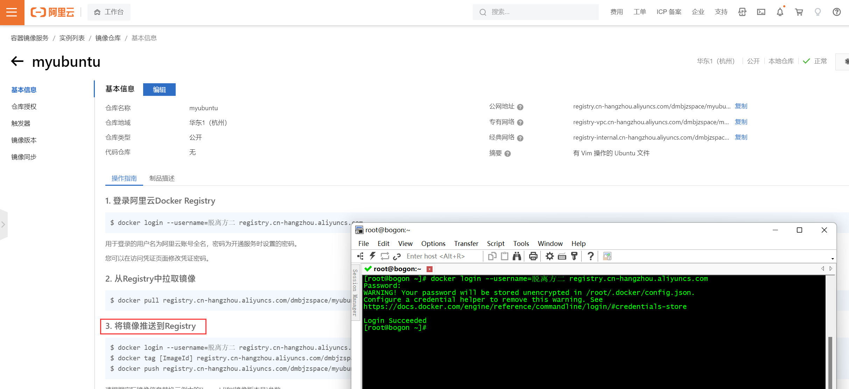
Task: Open View menu in SecureCRT
Action: coord(405,243)
